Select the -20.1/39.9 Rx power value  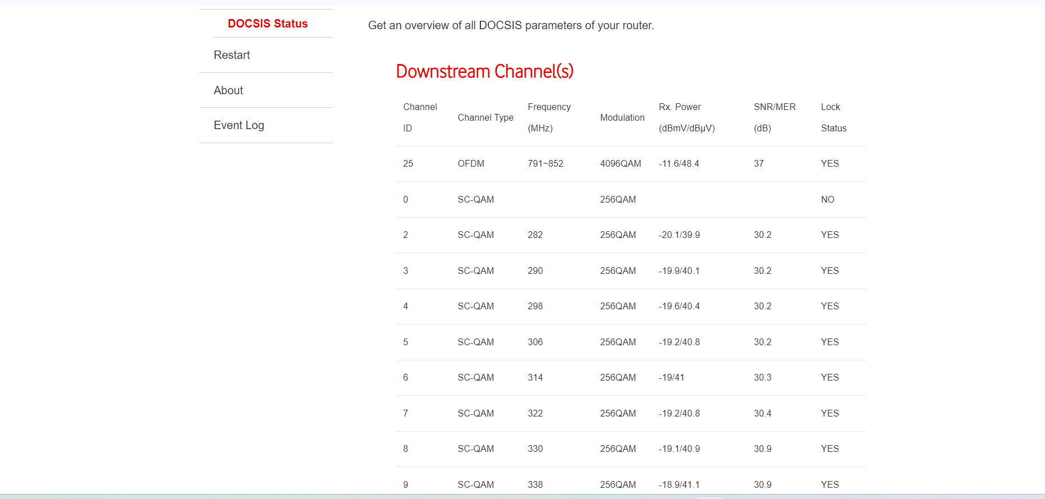click(679, 235)
